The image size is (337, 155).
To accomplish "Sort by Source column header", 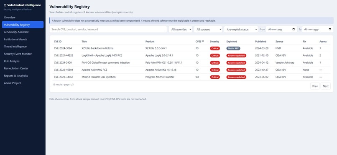I will 279,42.
